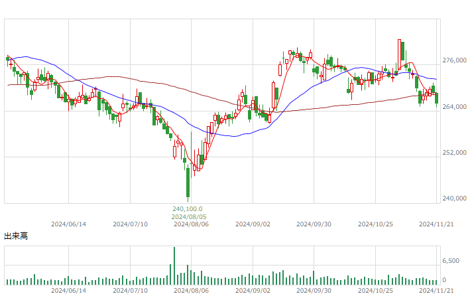The width and height of the screenshot is (472, 300).
Task: Click 2024/06/14 date under the volume chart
Action: (69, 291)
